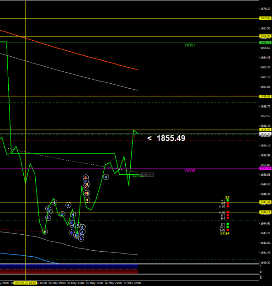Click the WR38 level label
Image resolution: width=272 pixels, height=286 pixels.
[190, 171]
